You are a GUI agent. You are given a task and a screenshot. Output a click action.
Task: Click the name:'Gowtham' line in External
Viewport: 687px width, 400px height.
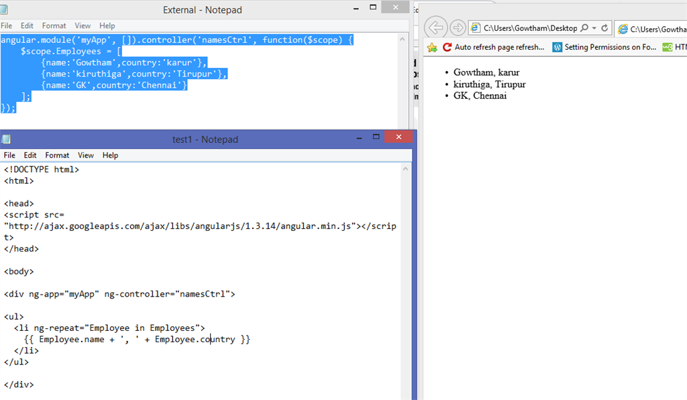pos(124,62)
